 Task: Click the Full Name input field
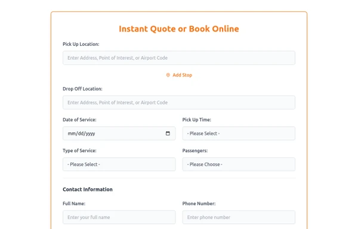(119, 217)
